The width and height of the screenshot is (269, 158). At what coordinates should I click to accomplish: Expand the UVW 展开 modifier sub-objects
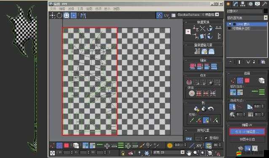234,25
